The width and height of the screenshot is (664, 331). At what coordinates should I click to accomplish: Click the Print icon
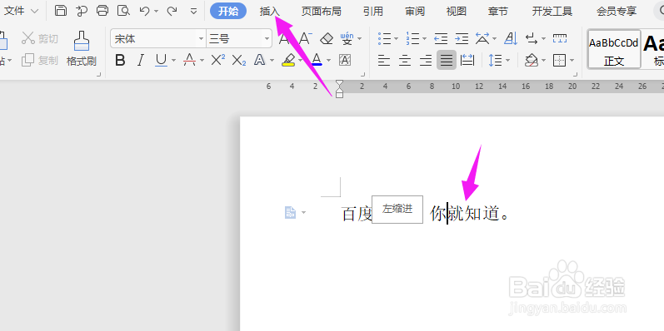click(102, 11)
